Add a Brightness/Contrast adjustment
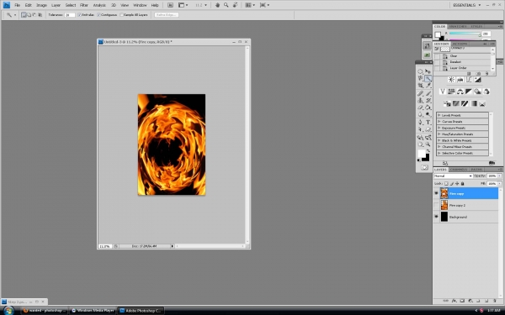The width and height of the screenshot is (505, 315). tap(451, 80)
